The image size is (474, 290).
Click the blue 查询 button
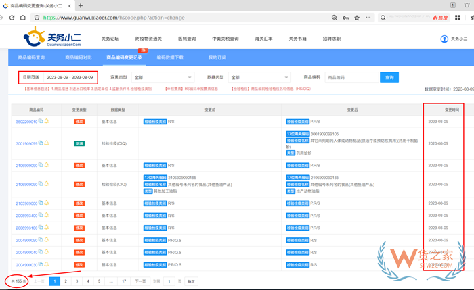[x=389, y=78]
